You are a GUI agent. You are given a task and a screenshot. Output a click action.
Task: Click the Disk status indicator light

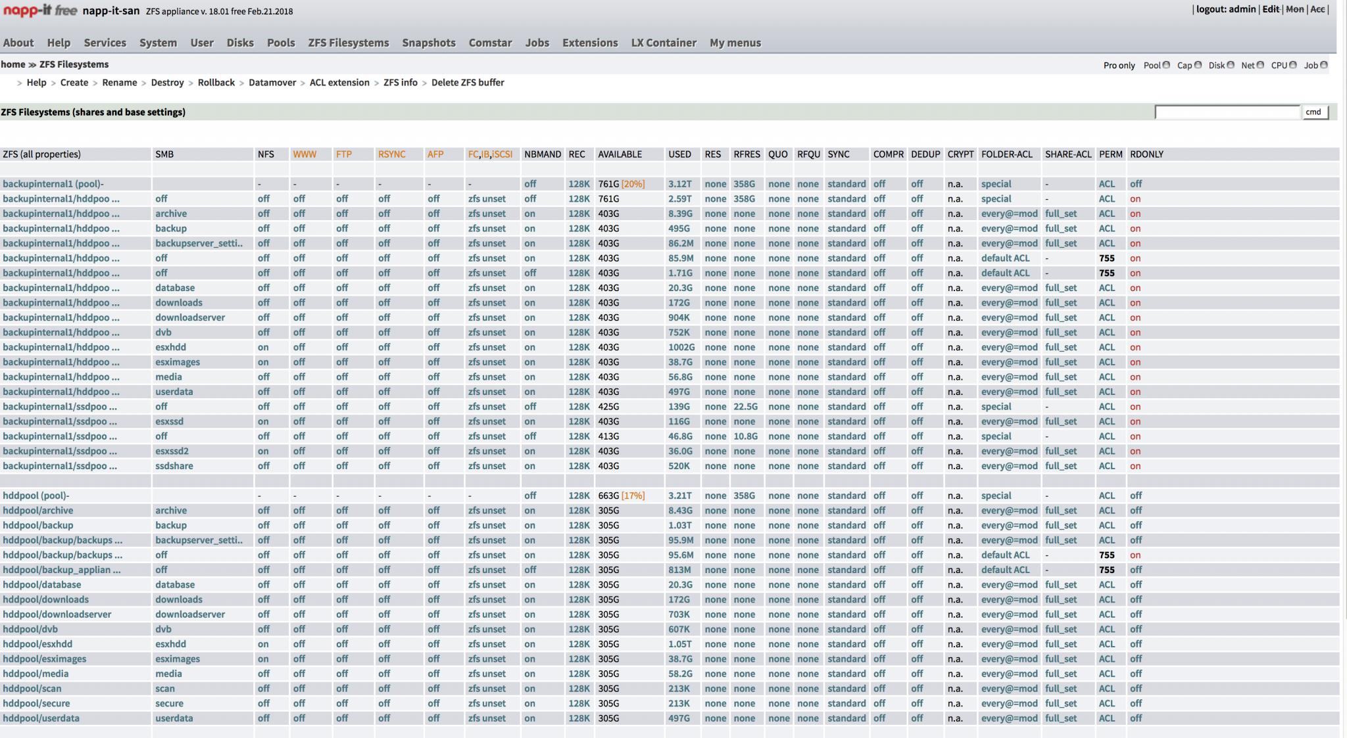tap(1231, 65)
